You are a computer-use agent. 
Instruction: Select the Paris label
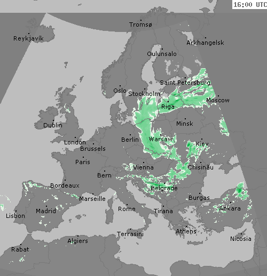(83, 162)
